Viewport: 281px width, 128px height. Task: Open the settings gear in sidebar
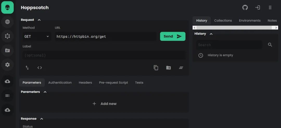7,65
